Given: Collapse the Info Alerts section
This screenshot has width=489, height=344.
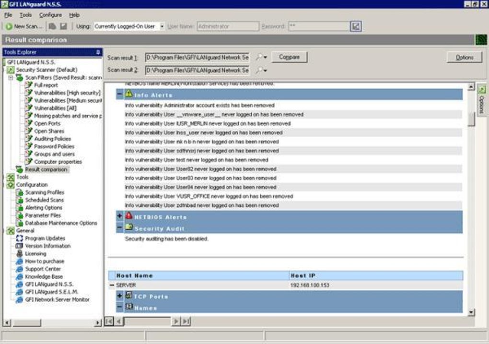Looking at the screenshot, I should (120, 94).
